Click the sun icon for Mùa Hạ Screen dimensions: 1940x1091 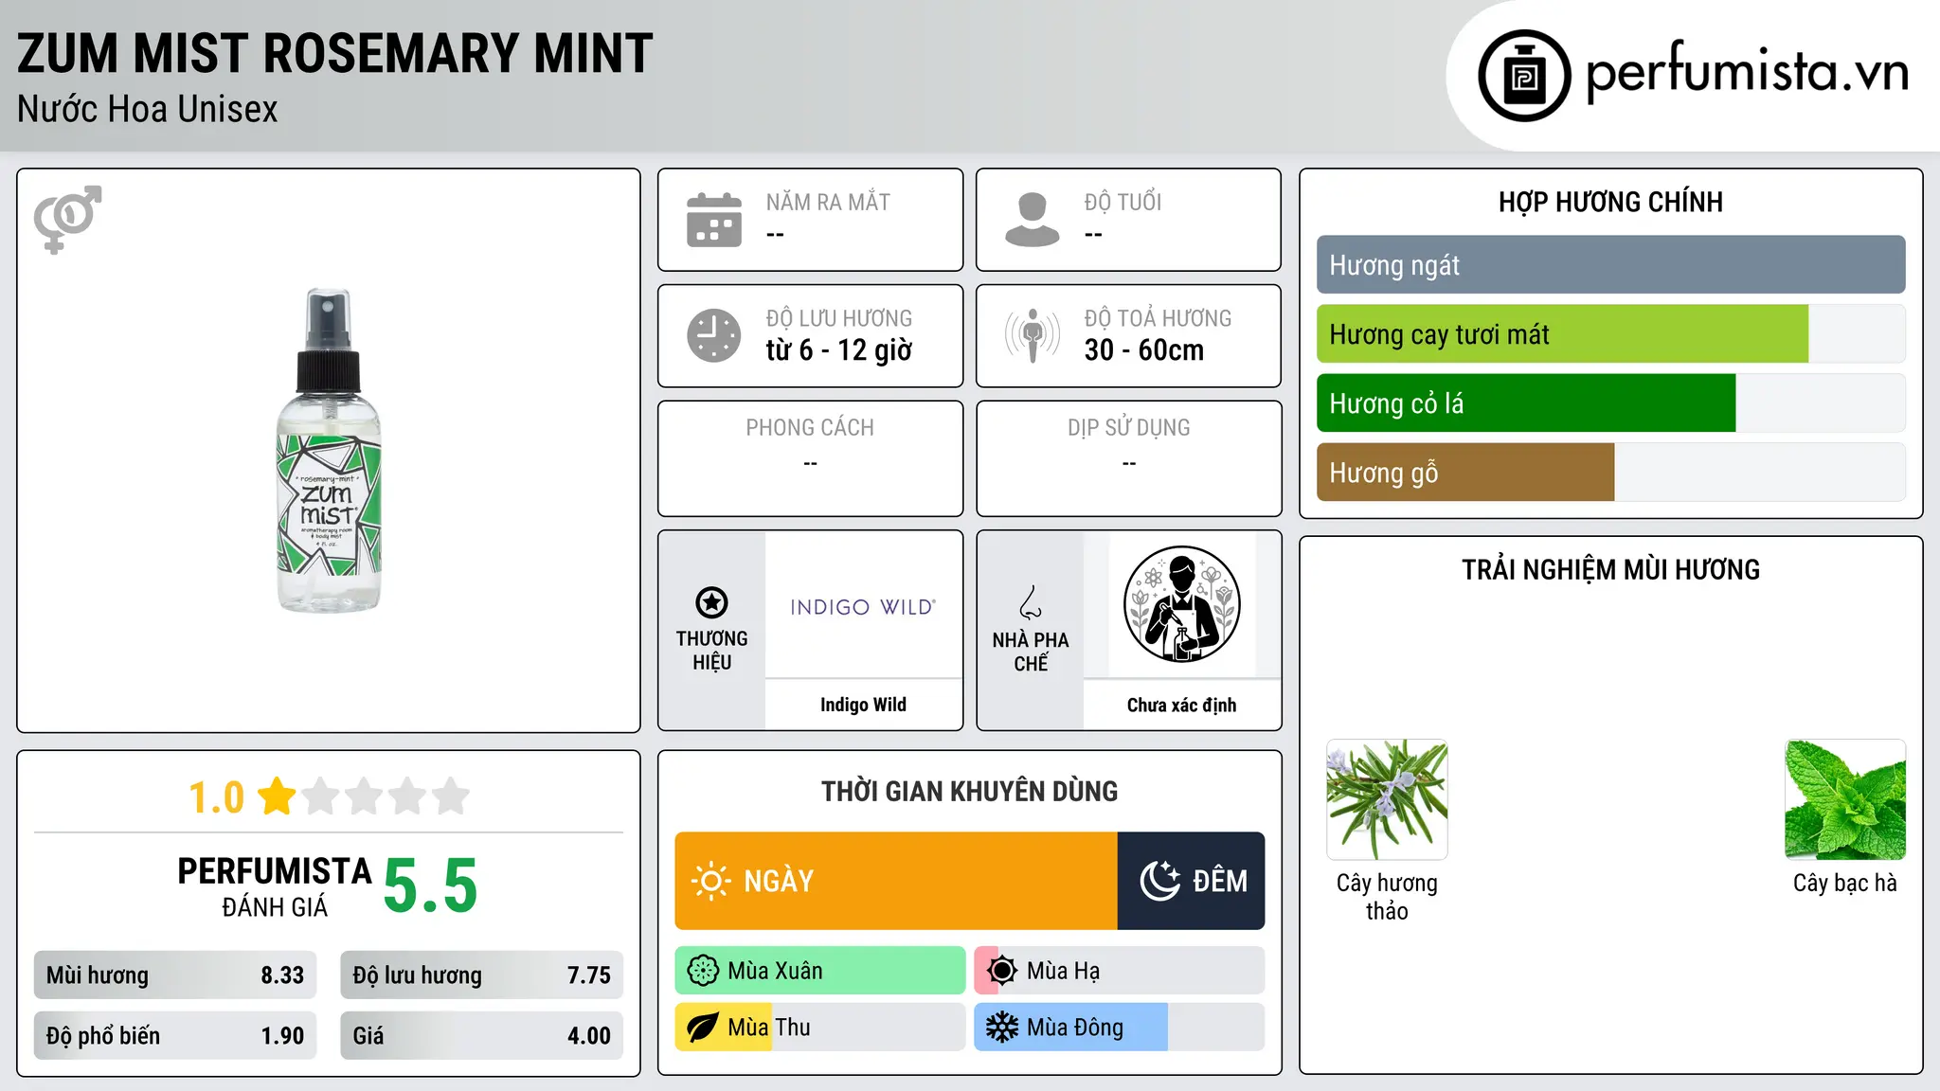pos(1002,971)
